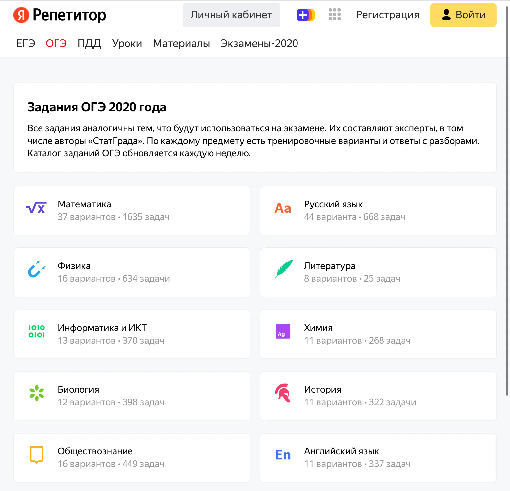Open the Yandex services grid icon
Screen dimensions: 510x491
tap(334, 15)
